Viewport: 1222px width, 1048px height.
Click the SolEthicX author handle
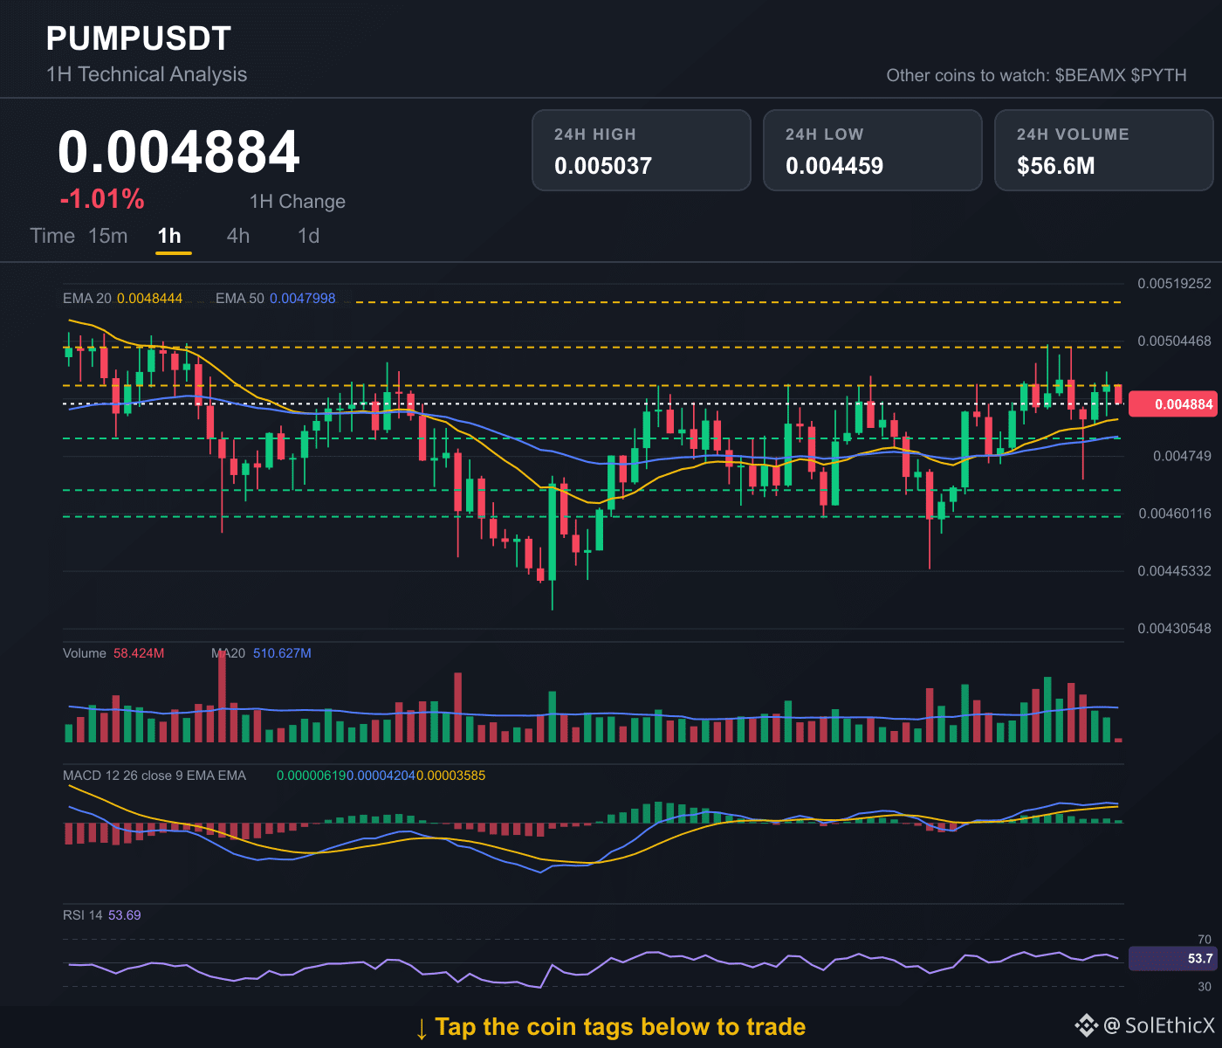[1170, 1025]
